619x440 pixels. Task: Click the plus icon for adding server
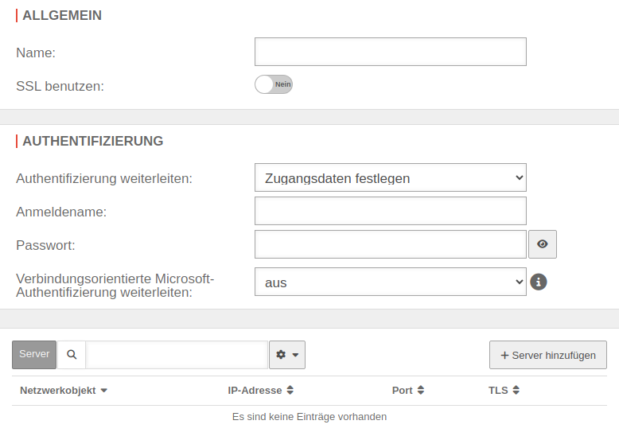click(x=504, y=356)
